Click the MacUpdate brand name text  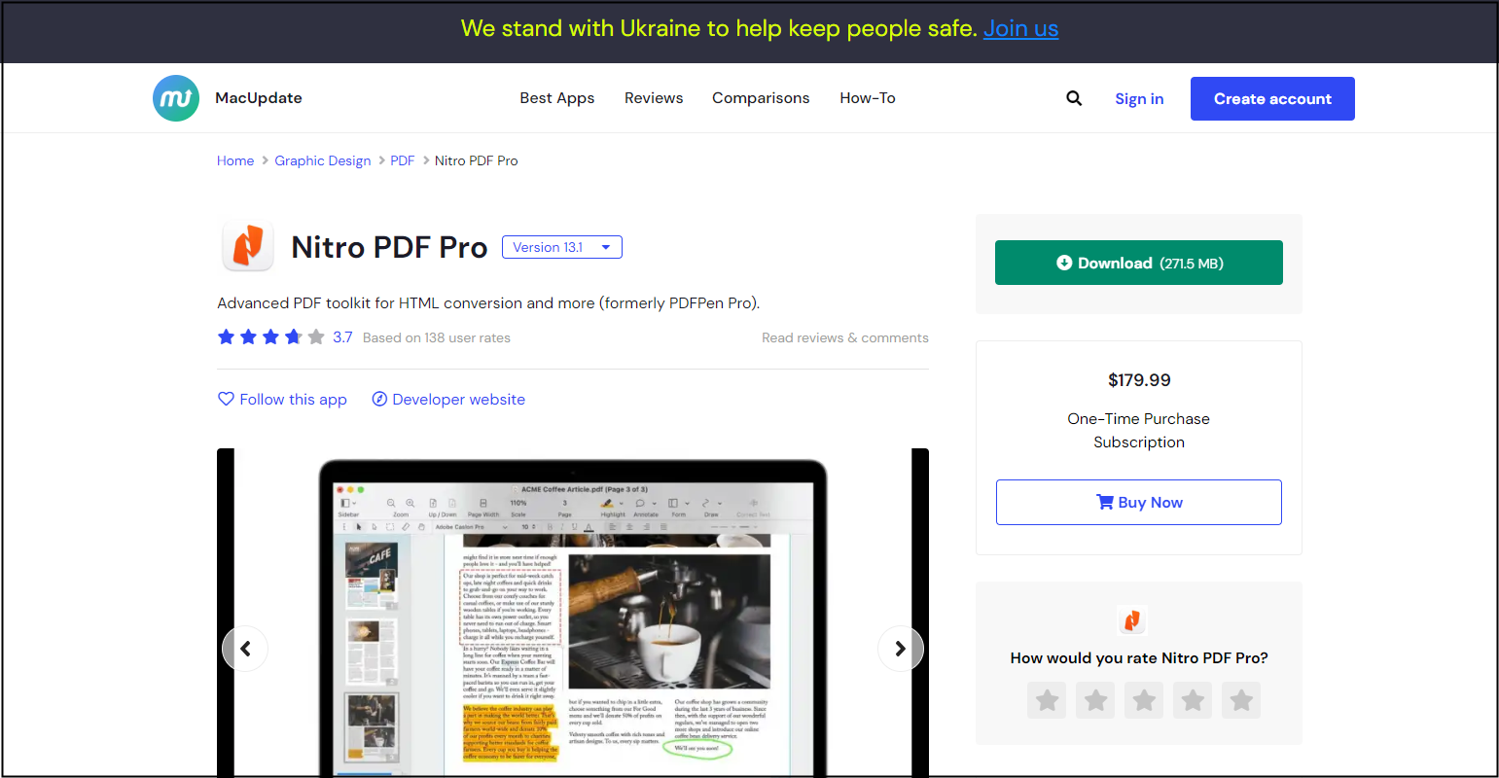pyautogui.click(x=259, y=98)
